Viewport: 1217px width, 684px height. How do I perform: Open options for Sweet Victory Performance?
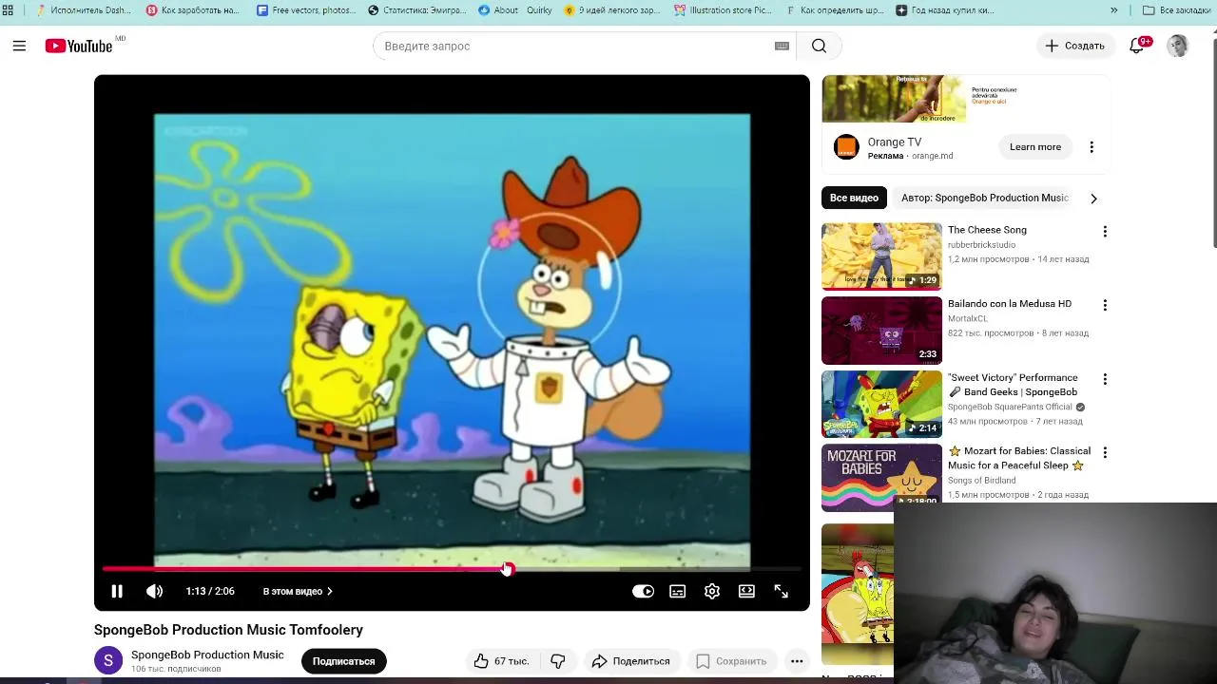click(1105, 379)
